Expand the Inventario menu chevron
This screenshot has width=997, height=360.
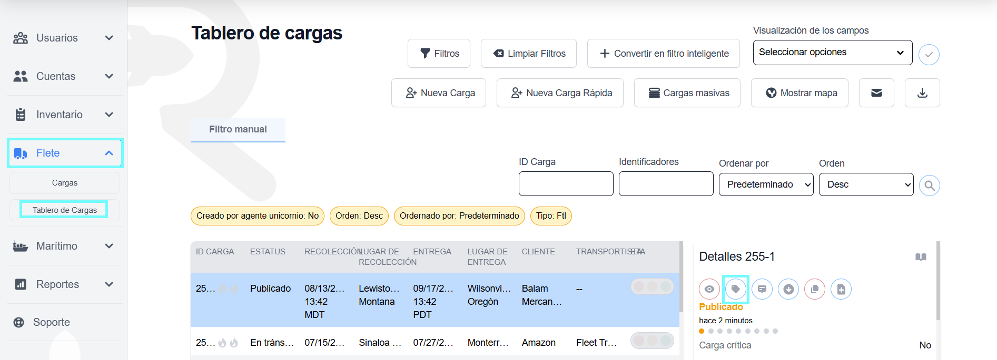[x=109, y=115]
